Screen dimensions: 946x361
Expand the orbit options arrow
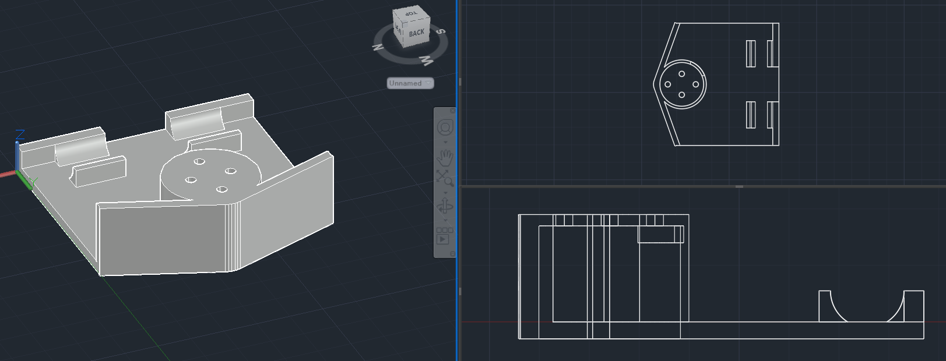[446, 221]
